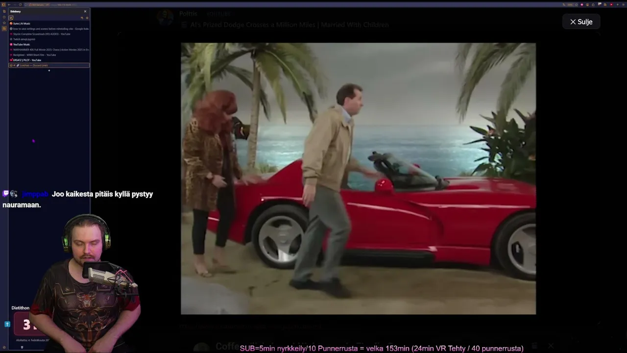This screenshot has width=627, height=353.
Task: Click the Dietithon heading
Action: pos(21,308)
